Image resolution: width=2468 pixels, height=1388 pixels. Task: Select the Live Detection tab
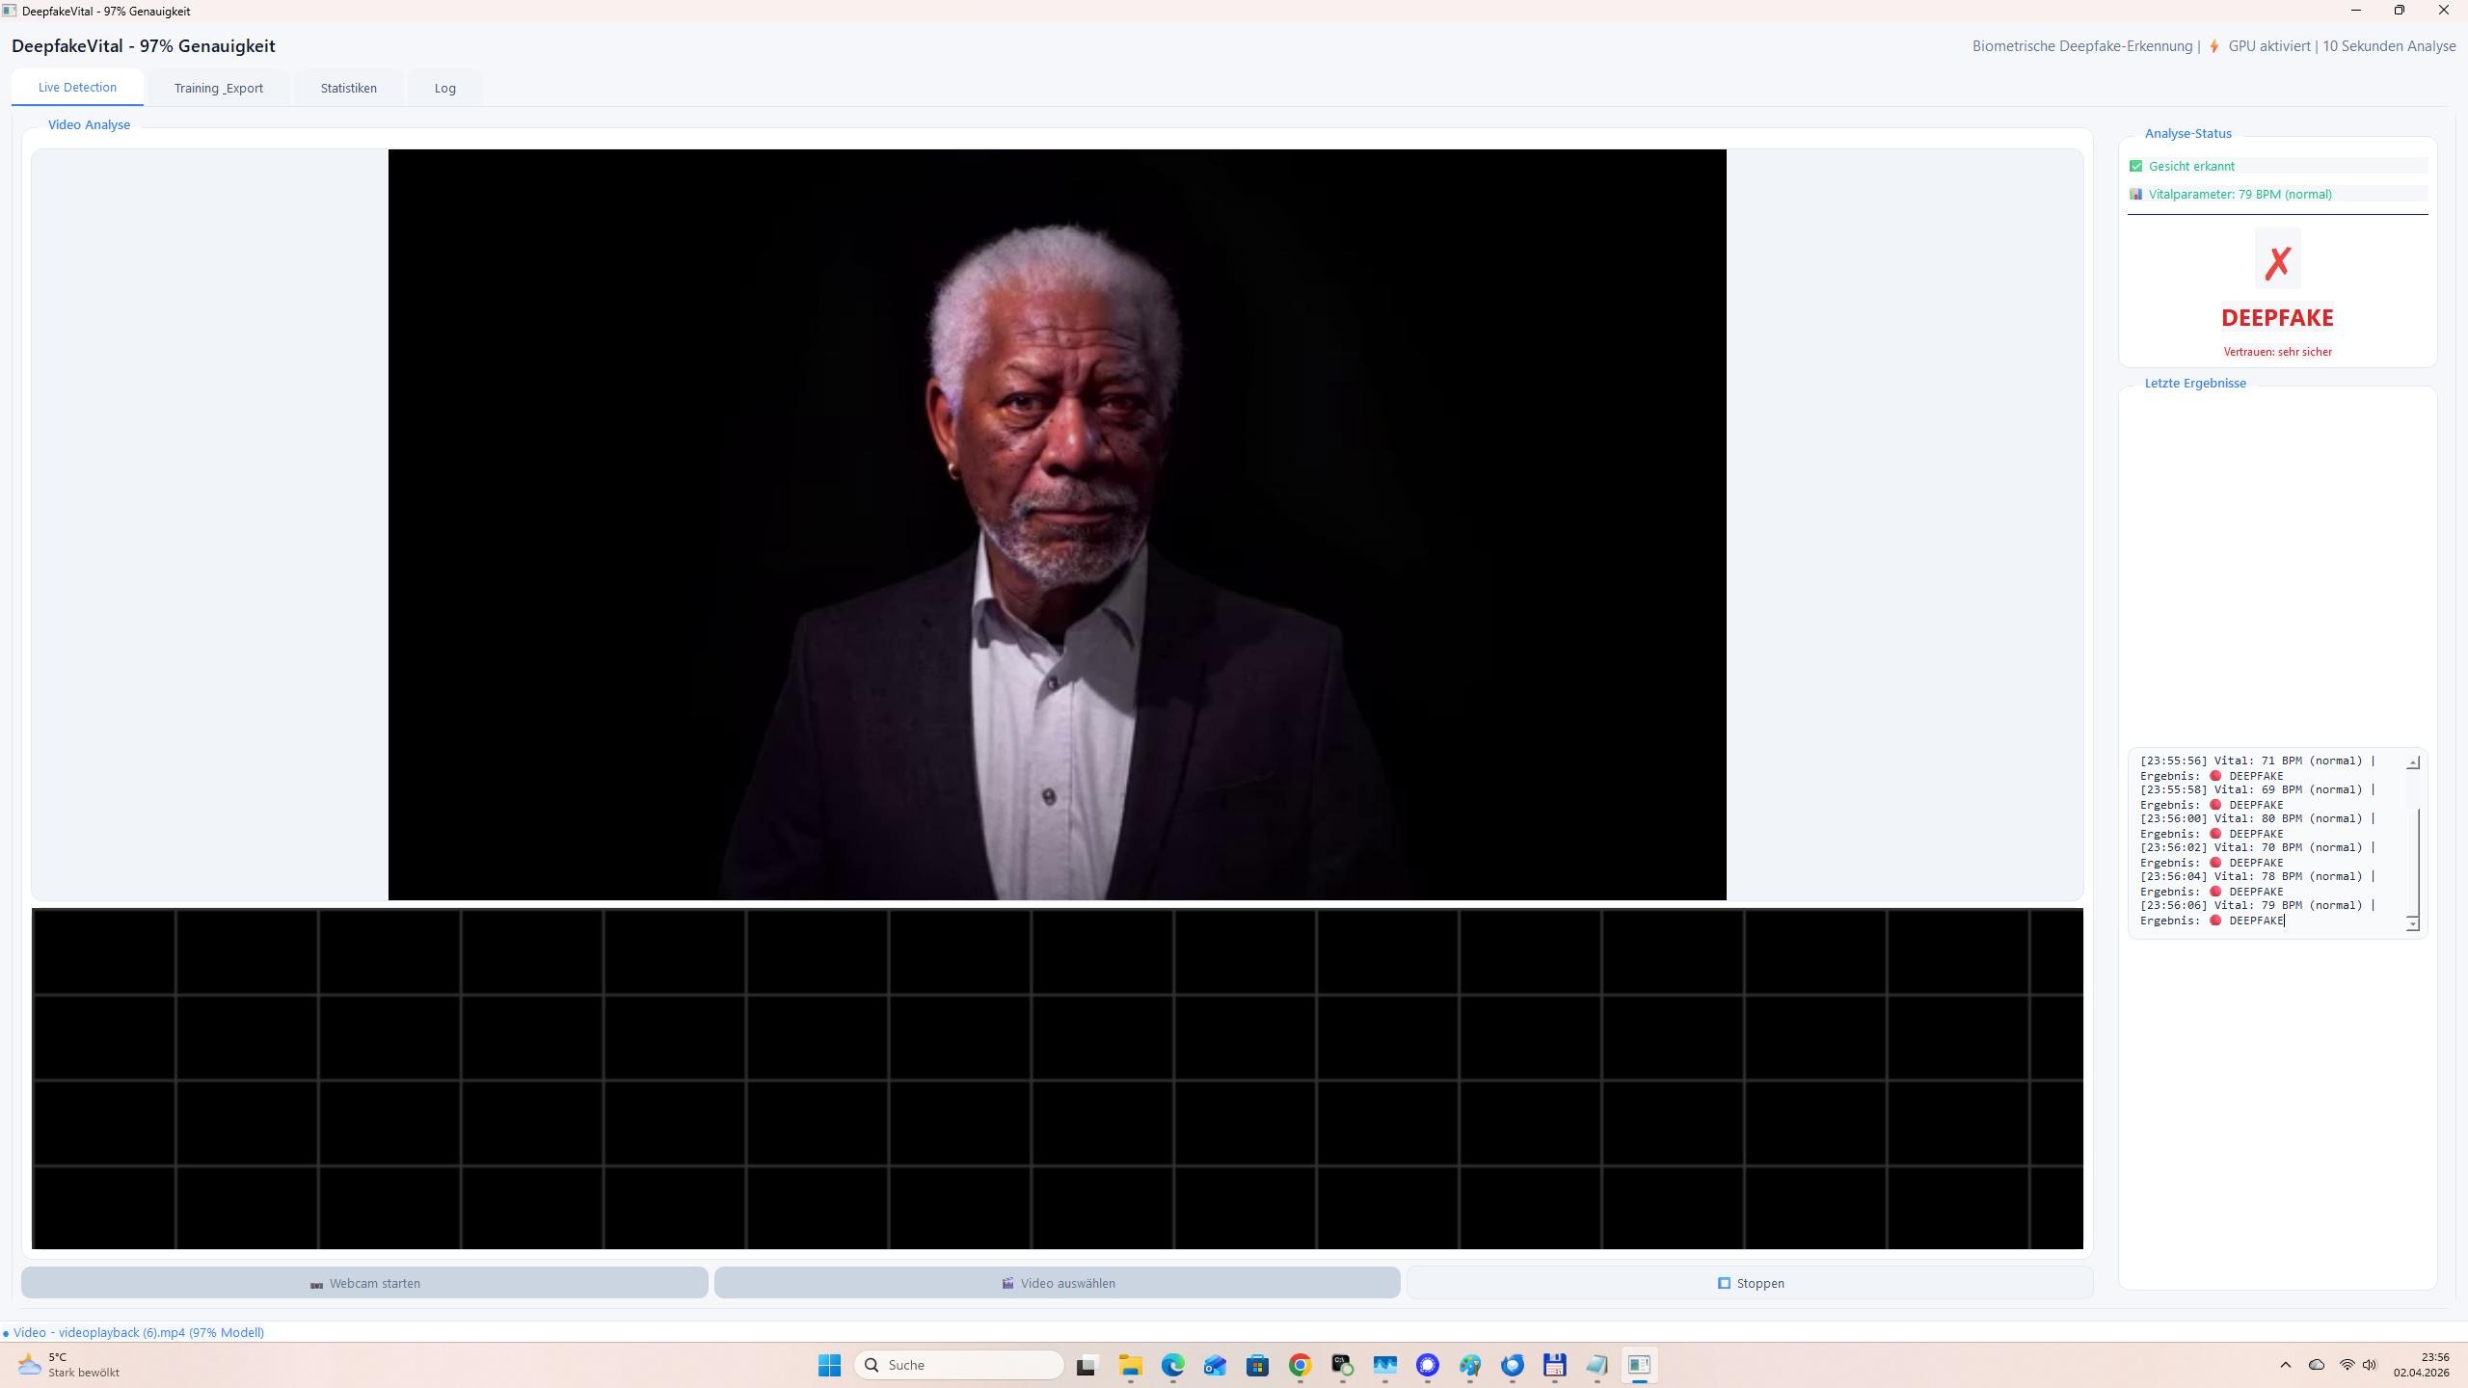click(x=77, y=87)
